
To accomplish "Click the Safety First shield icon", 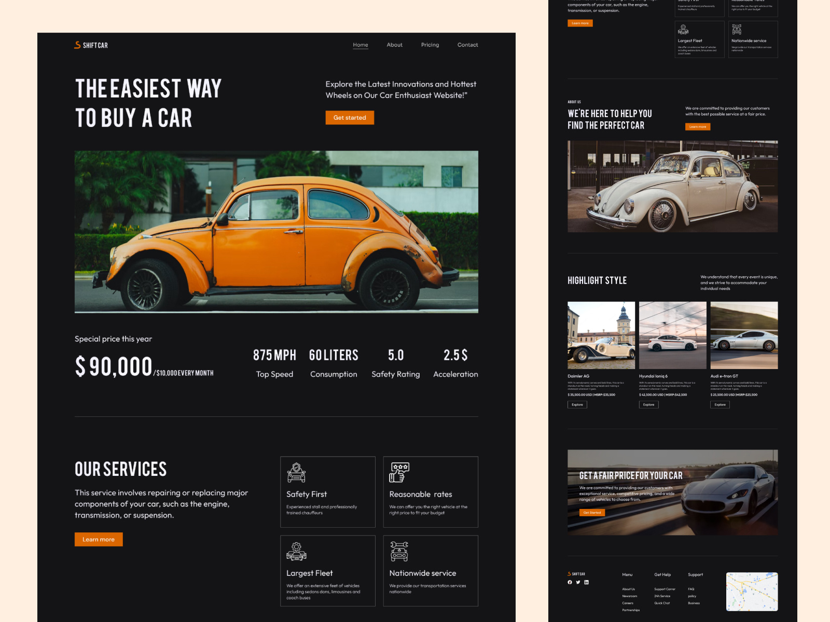I will [297, 472].
